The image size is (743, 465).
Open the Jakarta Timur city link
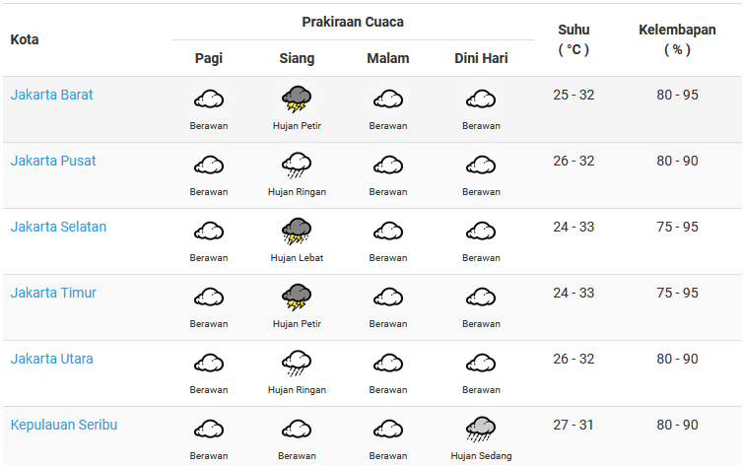pyautogui.click(x=53, y=294)
